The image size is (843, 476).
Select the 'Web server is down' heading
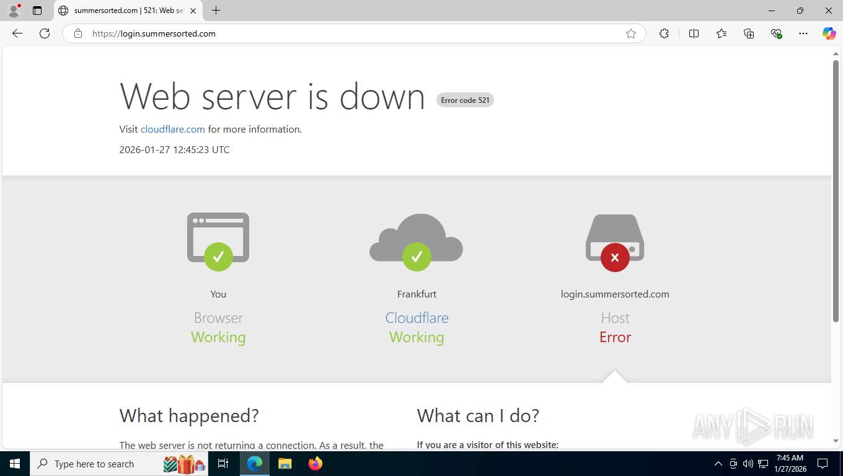[x=273, y=97]
